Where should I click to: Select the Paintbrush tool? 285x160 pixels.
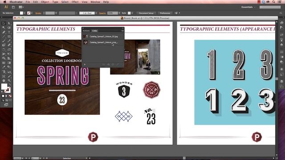point(4,41)
